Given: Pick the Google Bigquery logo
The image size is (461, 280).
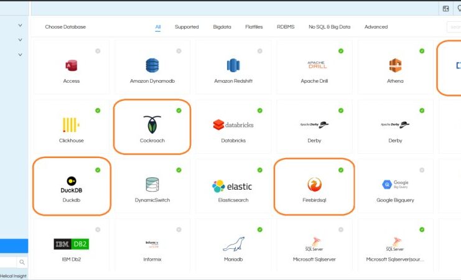Looking at the screenshot, I should [395, 184].
